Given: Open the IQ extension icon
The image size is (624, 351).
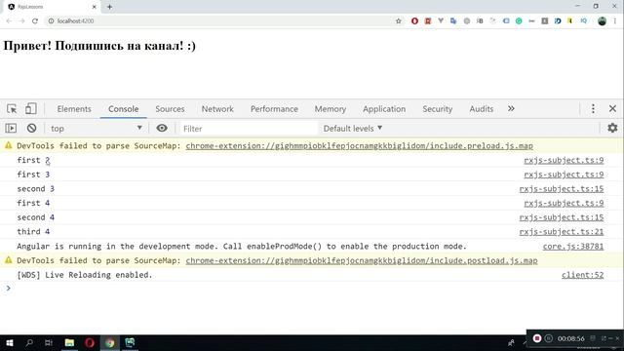Looking at the screenshot, I should [583, 20].
